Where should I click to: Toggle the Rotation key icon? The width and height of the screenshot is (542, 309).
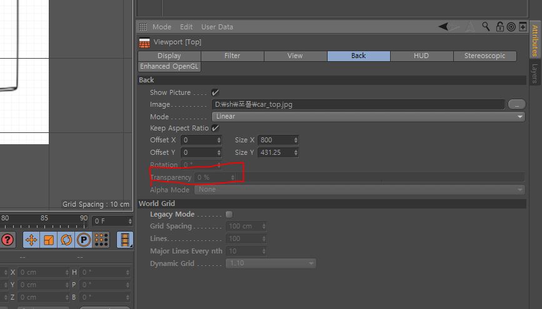point(66,240)
